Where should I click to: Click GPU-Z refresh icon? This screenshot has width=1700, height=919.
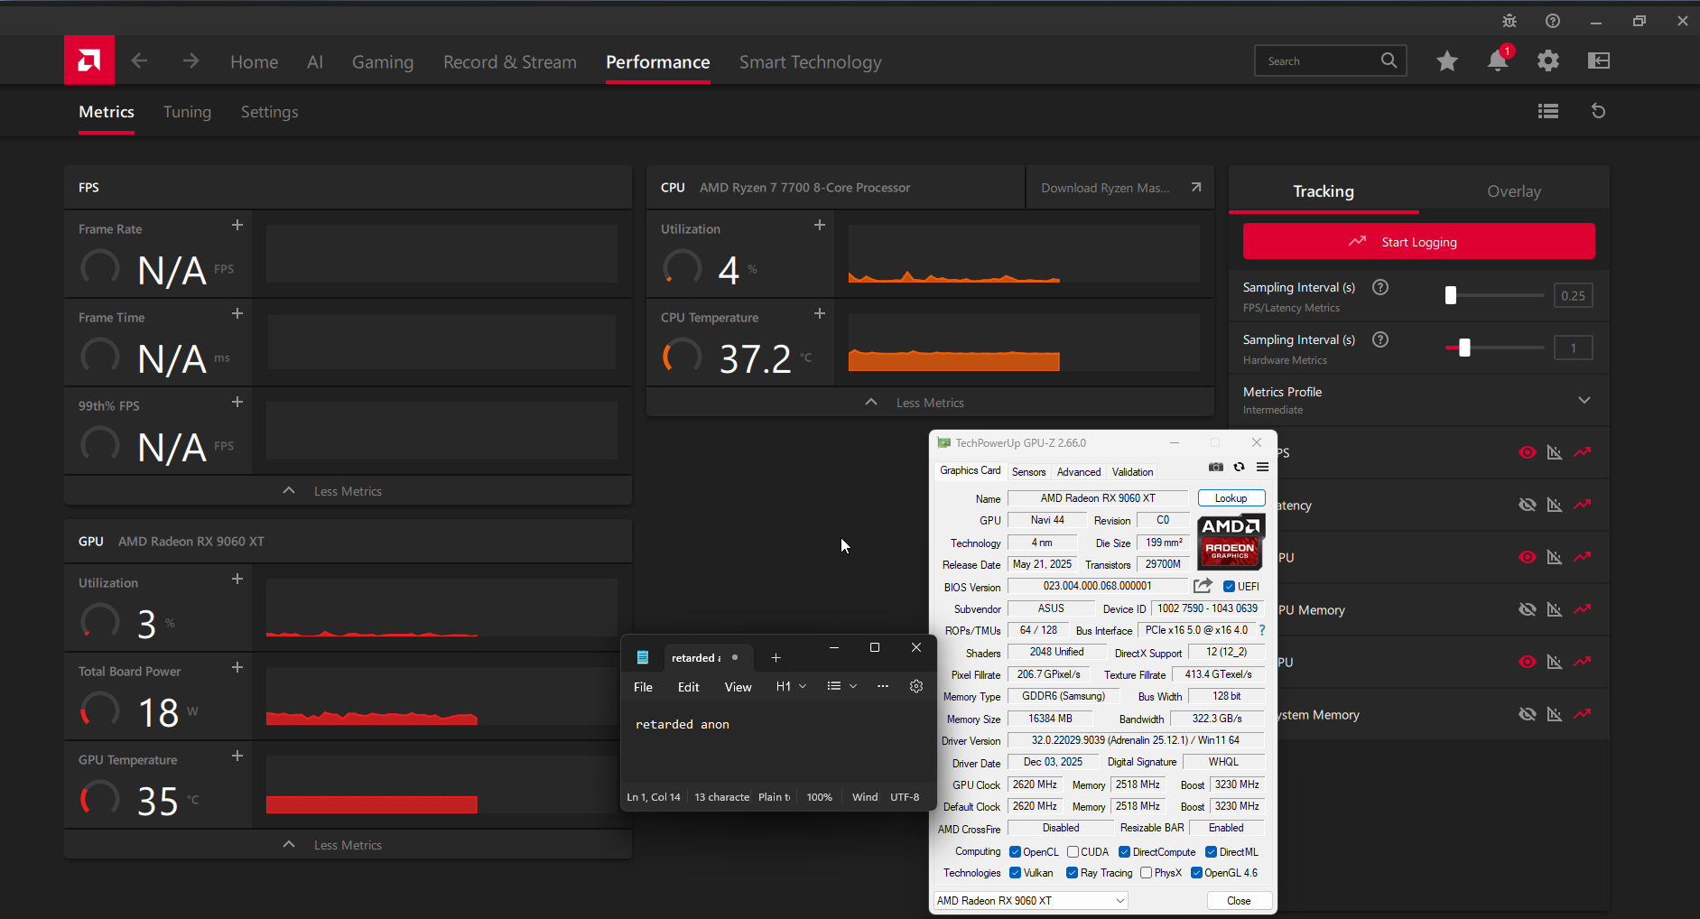click(1240, 467)
